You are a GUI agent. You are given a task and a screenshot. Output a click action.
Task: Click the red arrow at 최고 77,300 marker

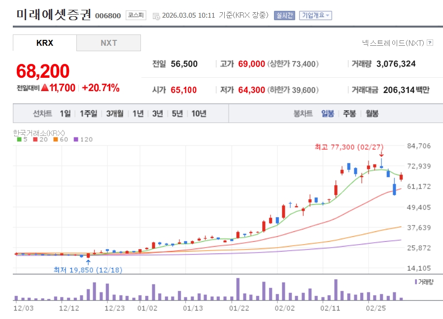click(x=381, y=154)
